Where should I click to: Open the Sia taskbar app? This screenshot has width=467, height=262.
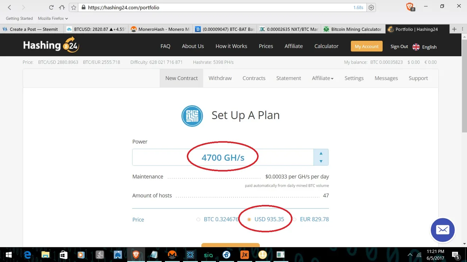pyautogui.click(x=208, y=255)
